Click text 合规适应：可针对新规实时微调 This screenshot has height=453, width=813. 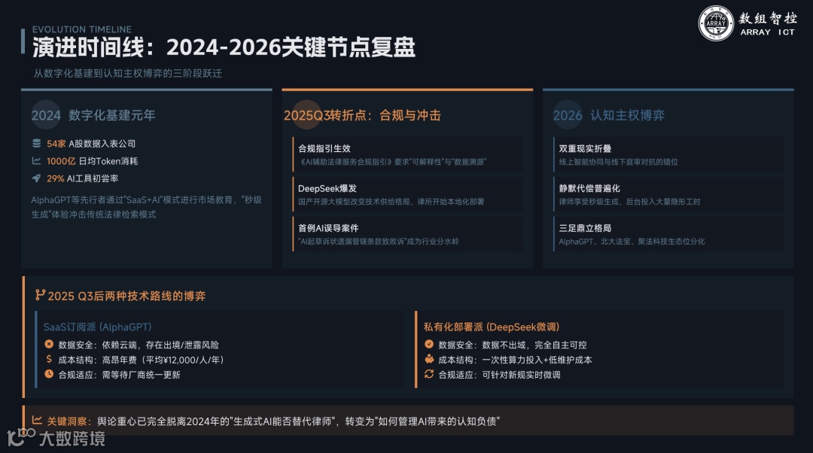(x=500, y=375)
